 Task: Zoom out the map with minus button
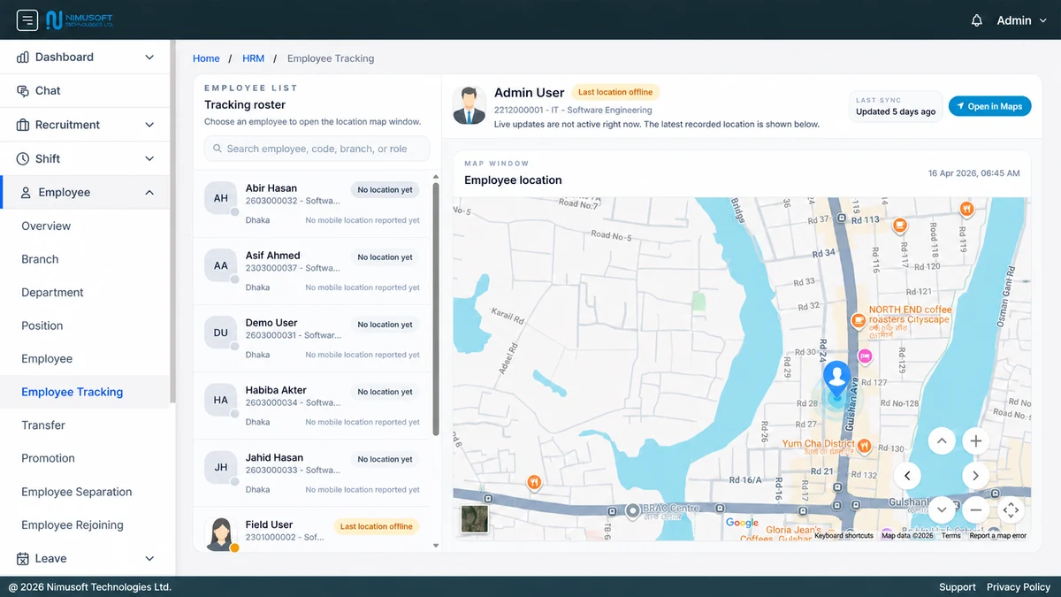(975, 509)
